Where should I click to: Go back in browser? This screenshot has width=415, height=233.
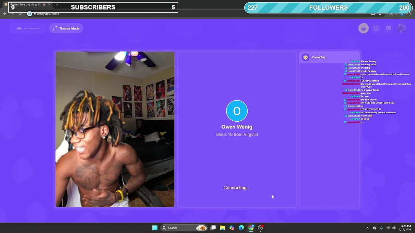coord(5,14)
